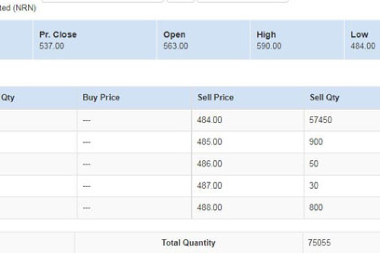This screenshot has width=380, height=253.
Task: Click the Open price 563.00
Action: 175,46
